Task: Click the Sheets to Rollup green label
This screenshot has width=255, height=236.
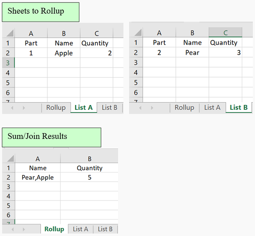Action: click(x=40, y=12)
